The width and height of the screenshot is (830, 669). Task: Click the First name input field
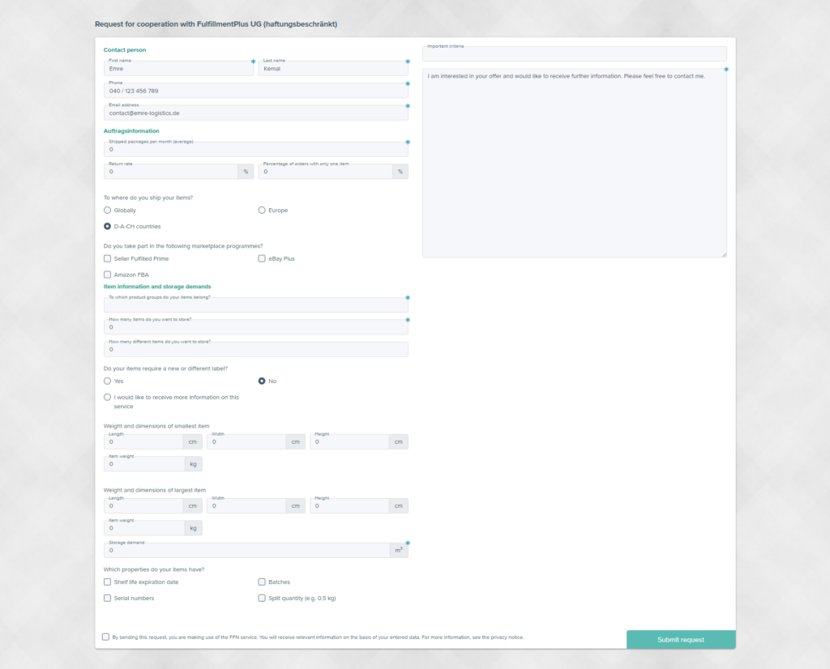(178, 68)
